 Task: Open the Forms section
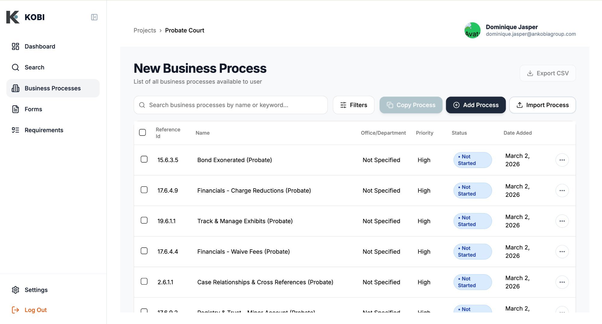pyautogui.click(x=33, y=109)
